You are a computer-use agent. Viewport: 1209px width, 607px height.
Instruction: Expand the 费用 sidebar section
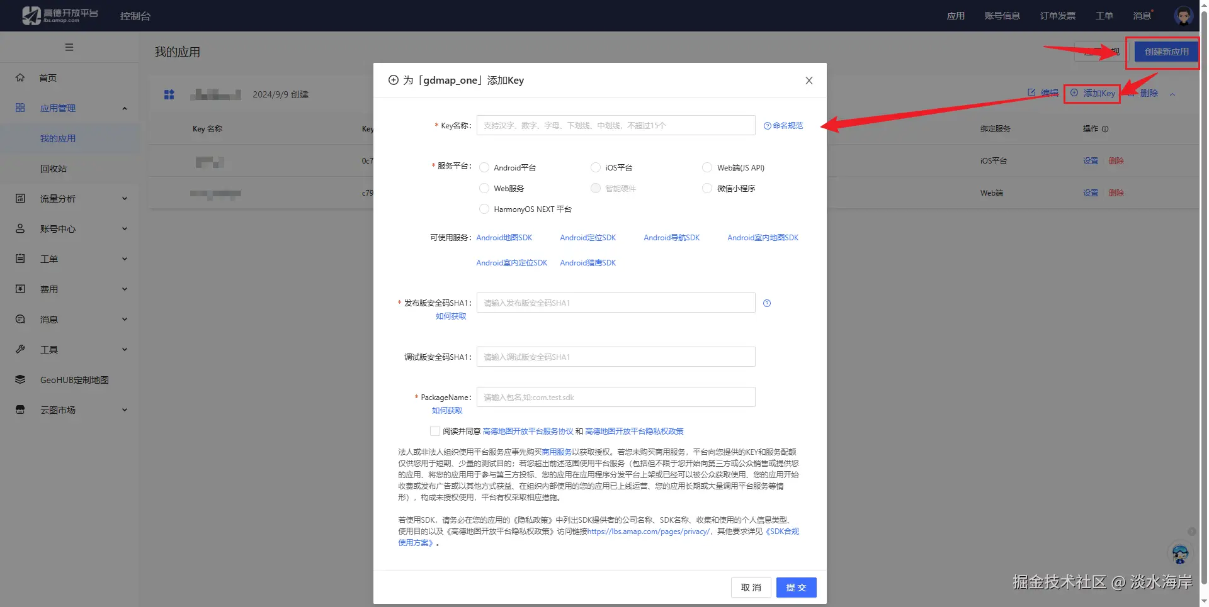pyautogui.click(x=125, y=289)
